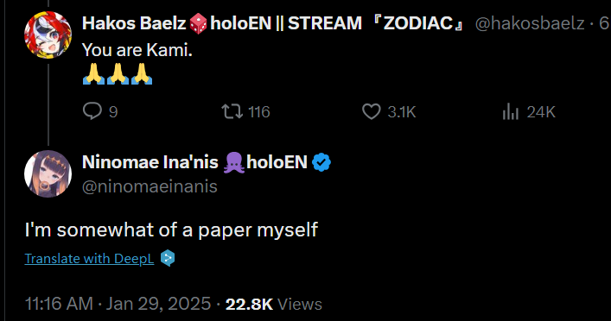Click the "You are Kami." tweet text
Image resolution: width=611 pixels, height=321 pixels.
137,50
